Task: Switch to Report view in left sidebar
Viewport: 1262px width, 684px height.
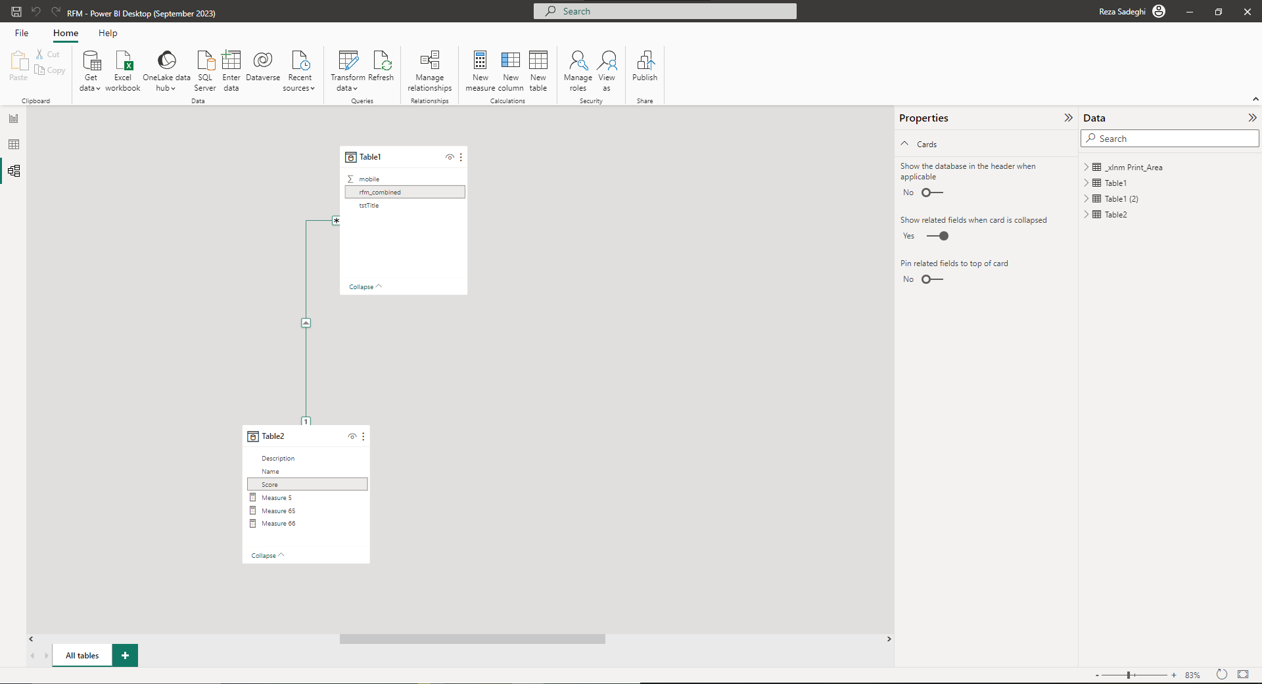Action: click(14, 118)
